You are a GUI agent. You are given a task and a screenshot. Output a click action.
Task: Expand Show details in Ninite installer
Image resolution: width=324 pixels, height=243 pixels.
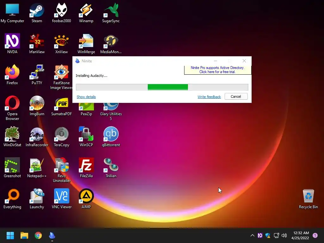(x=86, y=97)
